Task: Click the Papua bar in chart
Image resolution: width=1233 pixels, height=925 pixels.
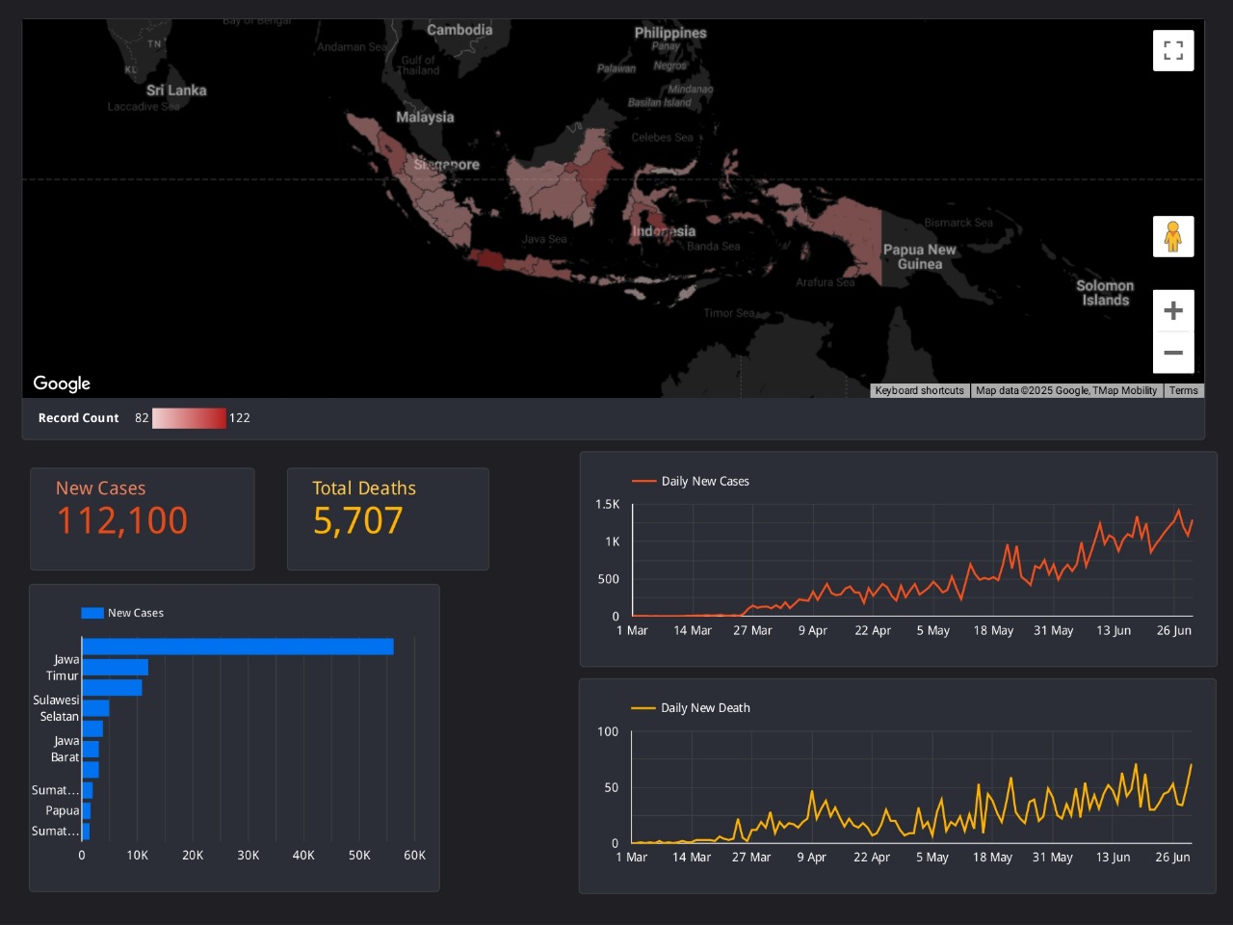Action: point(87,811)
